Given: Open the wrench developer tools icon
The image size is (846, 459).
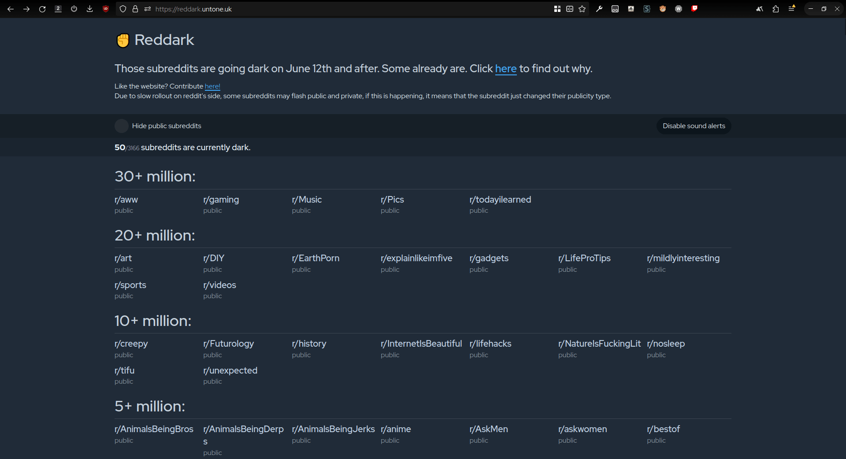Looking at the screenshot, I should [599, 9].
